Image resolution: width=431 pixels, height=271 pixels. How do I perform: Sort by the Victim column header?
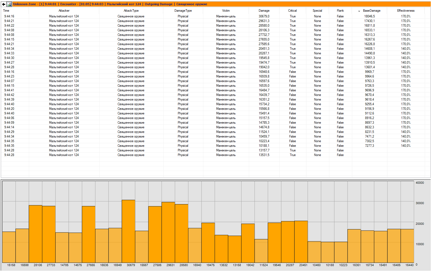point(226,11)
